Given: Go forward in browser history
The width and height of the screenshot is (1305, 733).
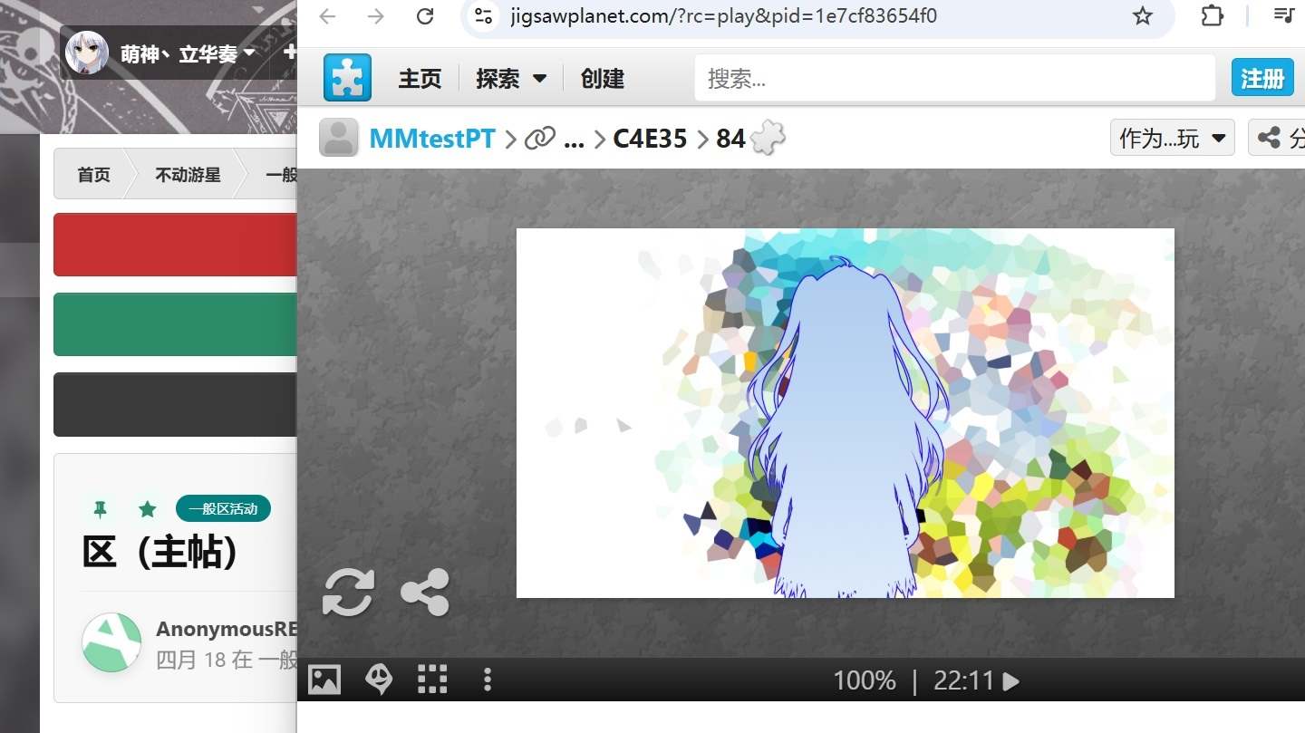Looking at the screenshot, I should coord(376,15).
